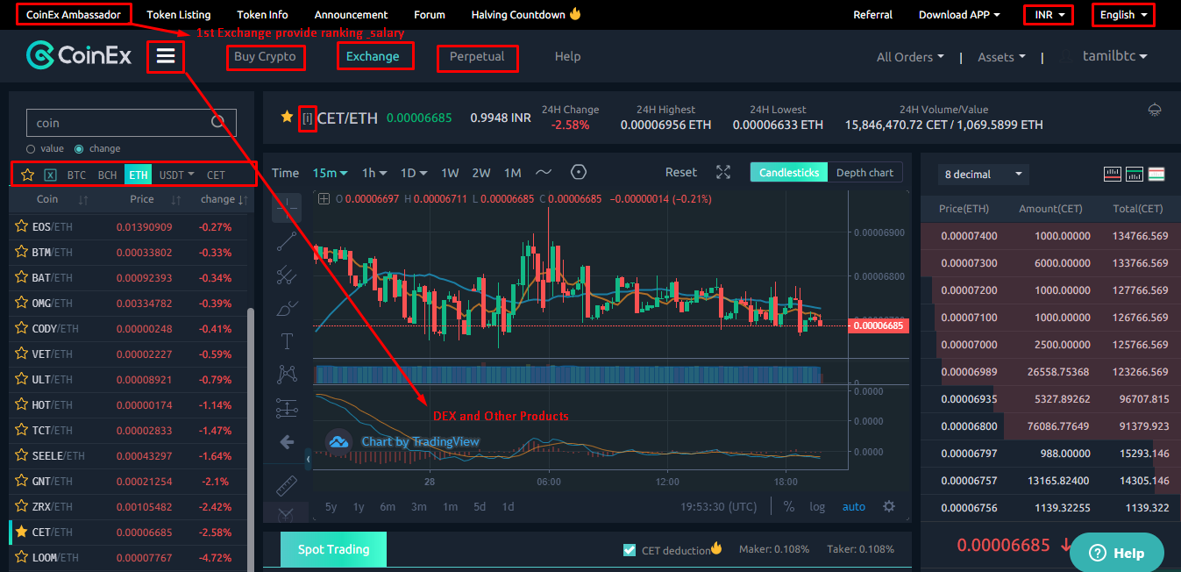
Task: Open Halving Countdown link
Action: (526, 15)
